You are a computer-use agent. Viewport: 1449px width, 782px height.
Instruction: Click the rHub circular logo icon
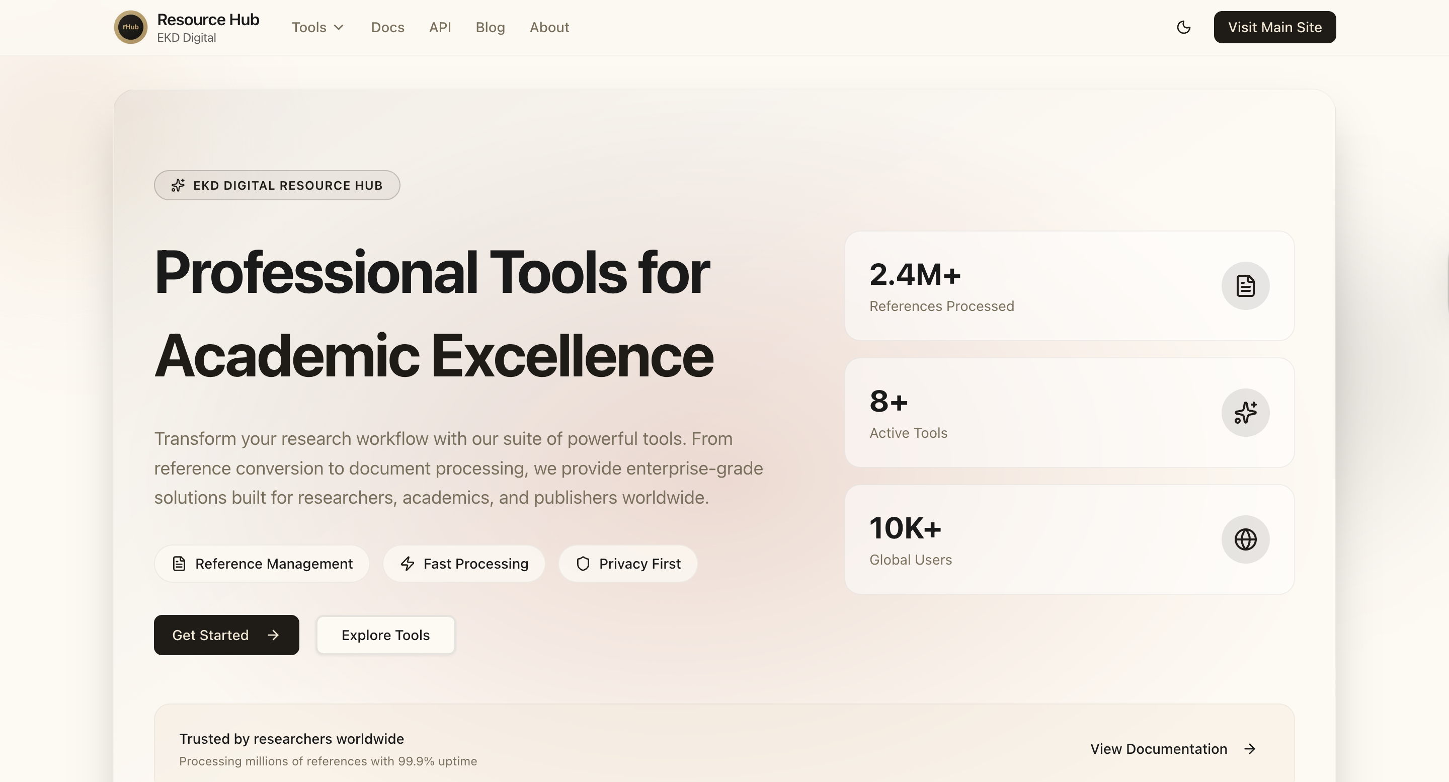click(x=130, y=27)
